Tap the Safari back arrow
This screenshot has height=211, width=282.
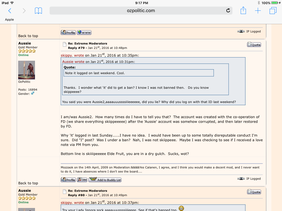tap(10, 11)
